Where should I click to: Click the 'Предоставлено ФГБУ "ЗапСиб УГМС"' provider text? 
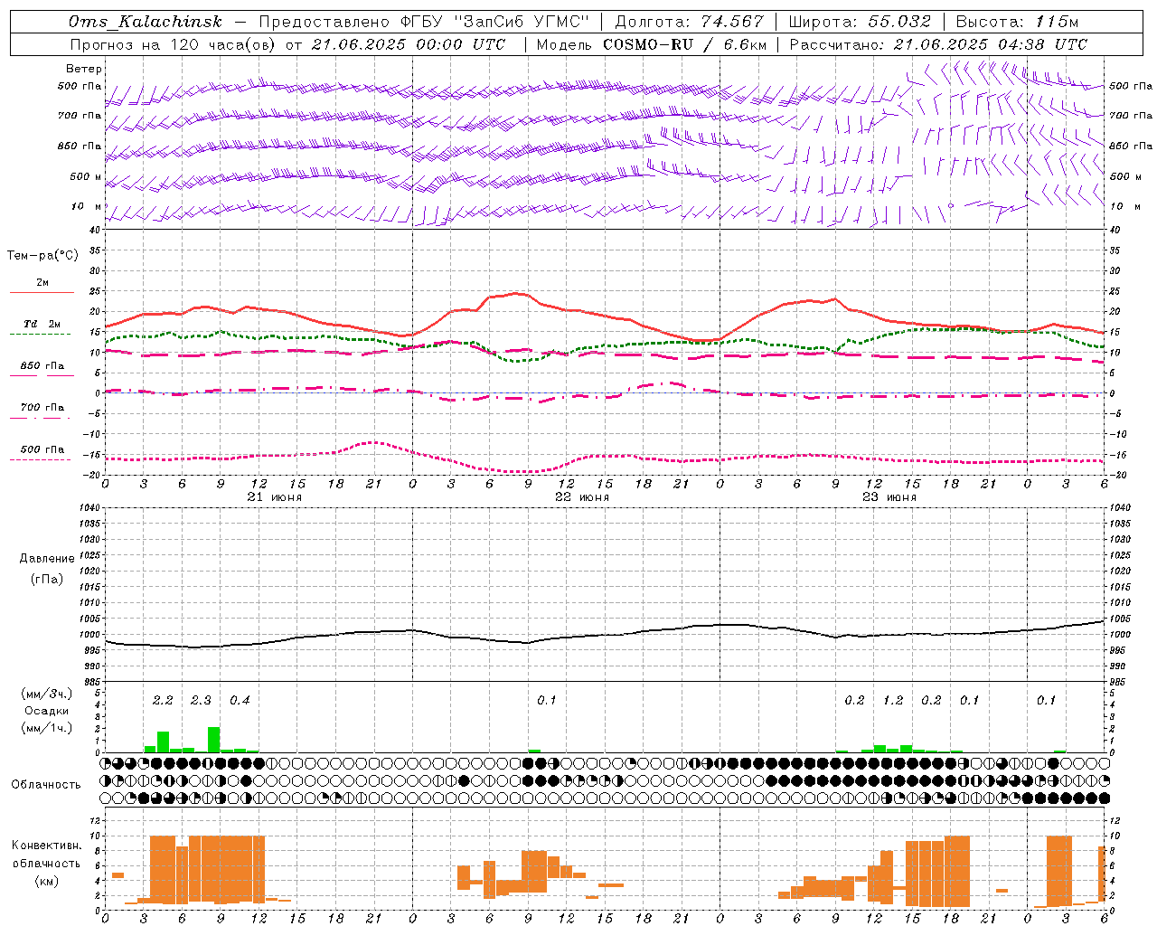[424, 23]
